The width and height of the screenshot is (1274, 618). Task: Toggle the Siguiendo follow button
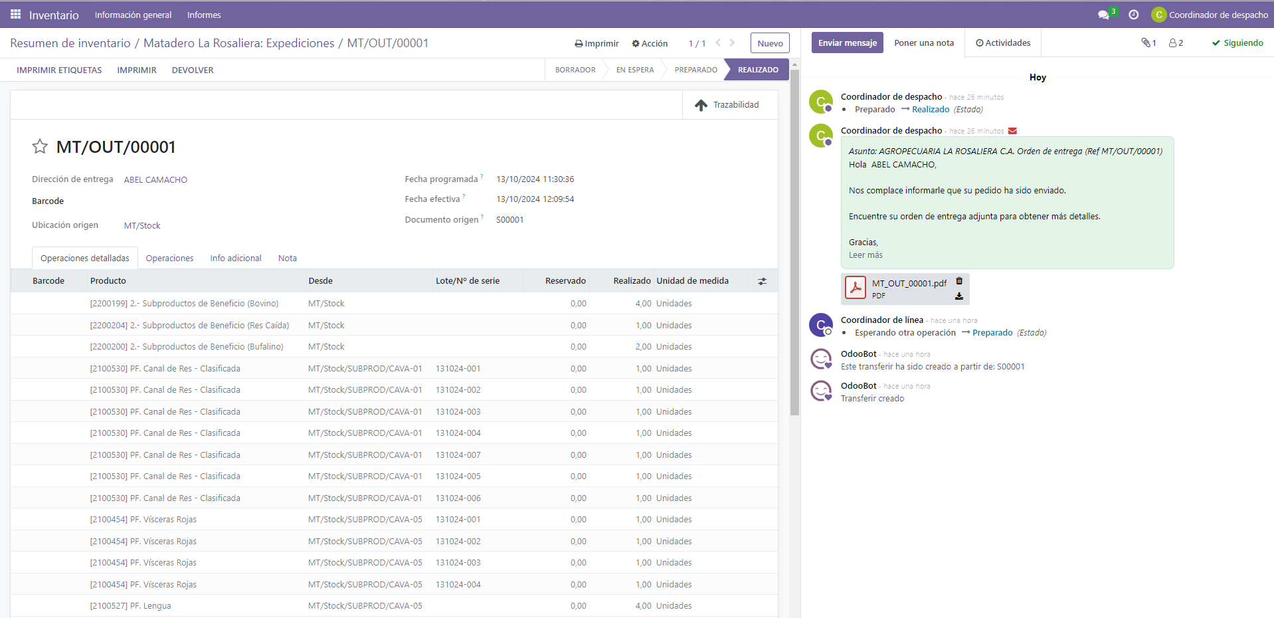(x=1237, y=43)
